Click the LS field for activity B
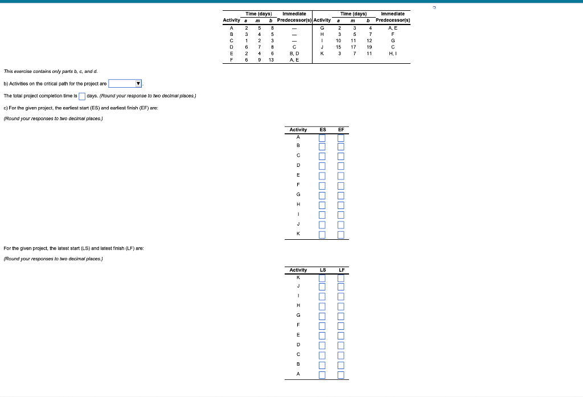583x397 pixels. coord(322,365)
